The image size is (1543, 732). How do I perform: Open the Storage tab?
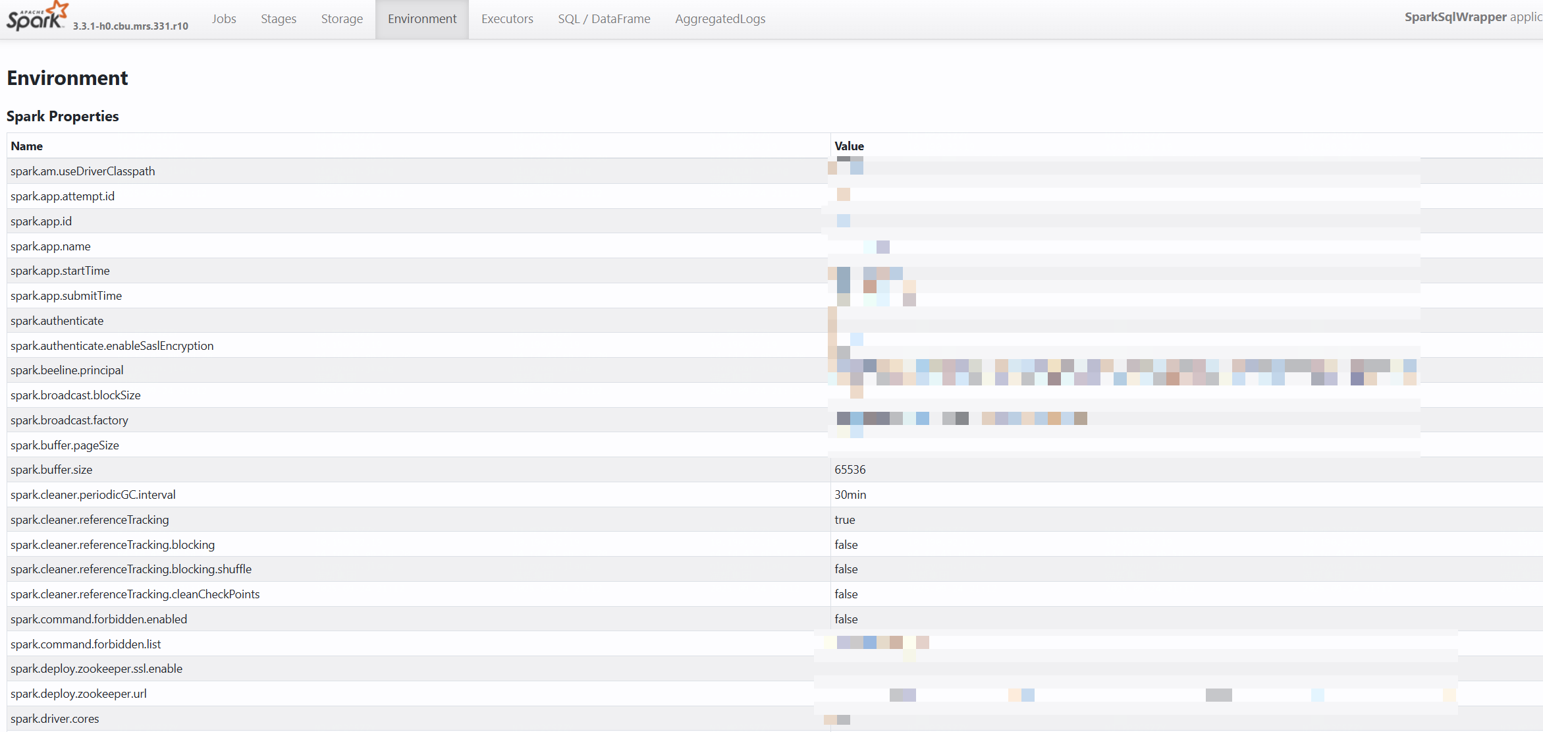pos(342,19)
